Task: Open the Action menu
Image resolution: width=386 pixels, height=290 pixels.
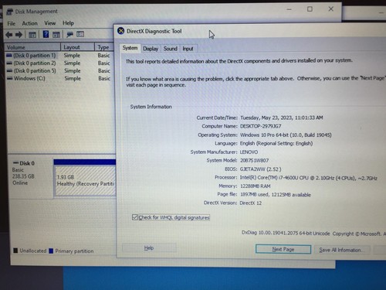Action: tap(29, 23)
